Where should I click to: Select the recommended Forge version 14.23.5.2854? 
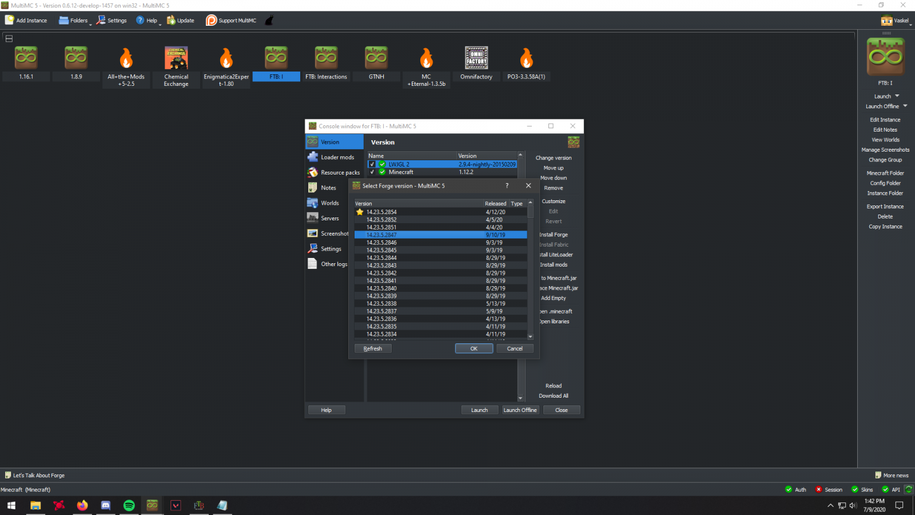point(440,212)
